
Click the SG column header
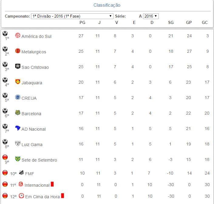click(x=171, y=23)
